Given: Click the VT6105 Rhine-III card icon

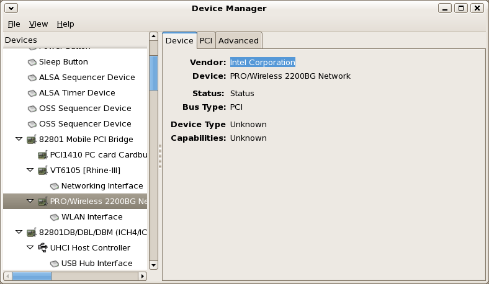Looking at the screenshot, I should (43, 171).
